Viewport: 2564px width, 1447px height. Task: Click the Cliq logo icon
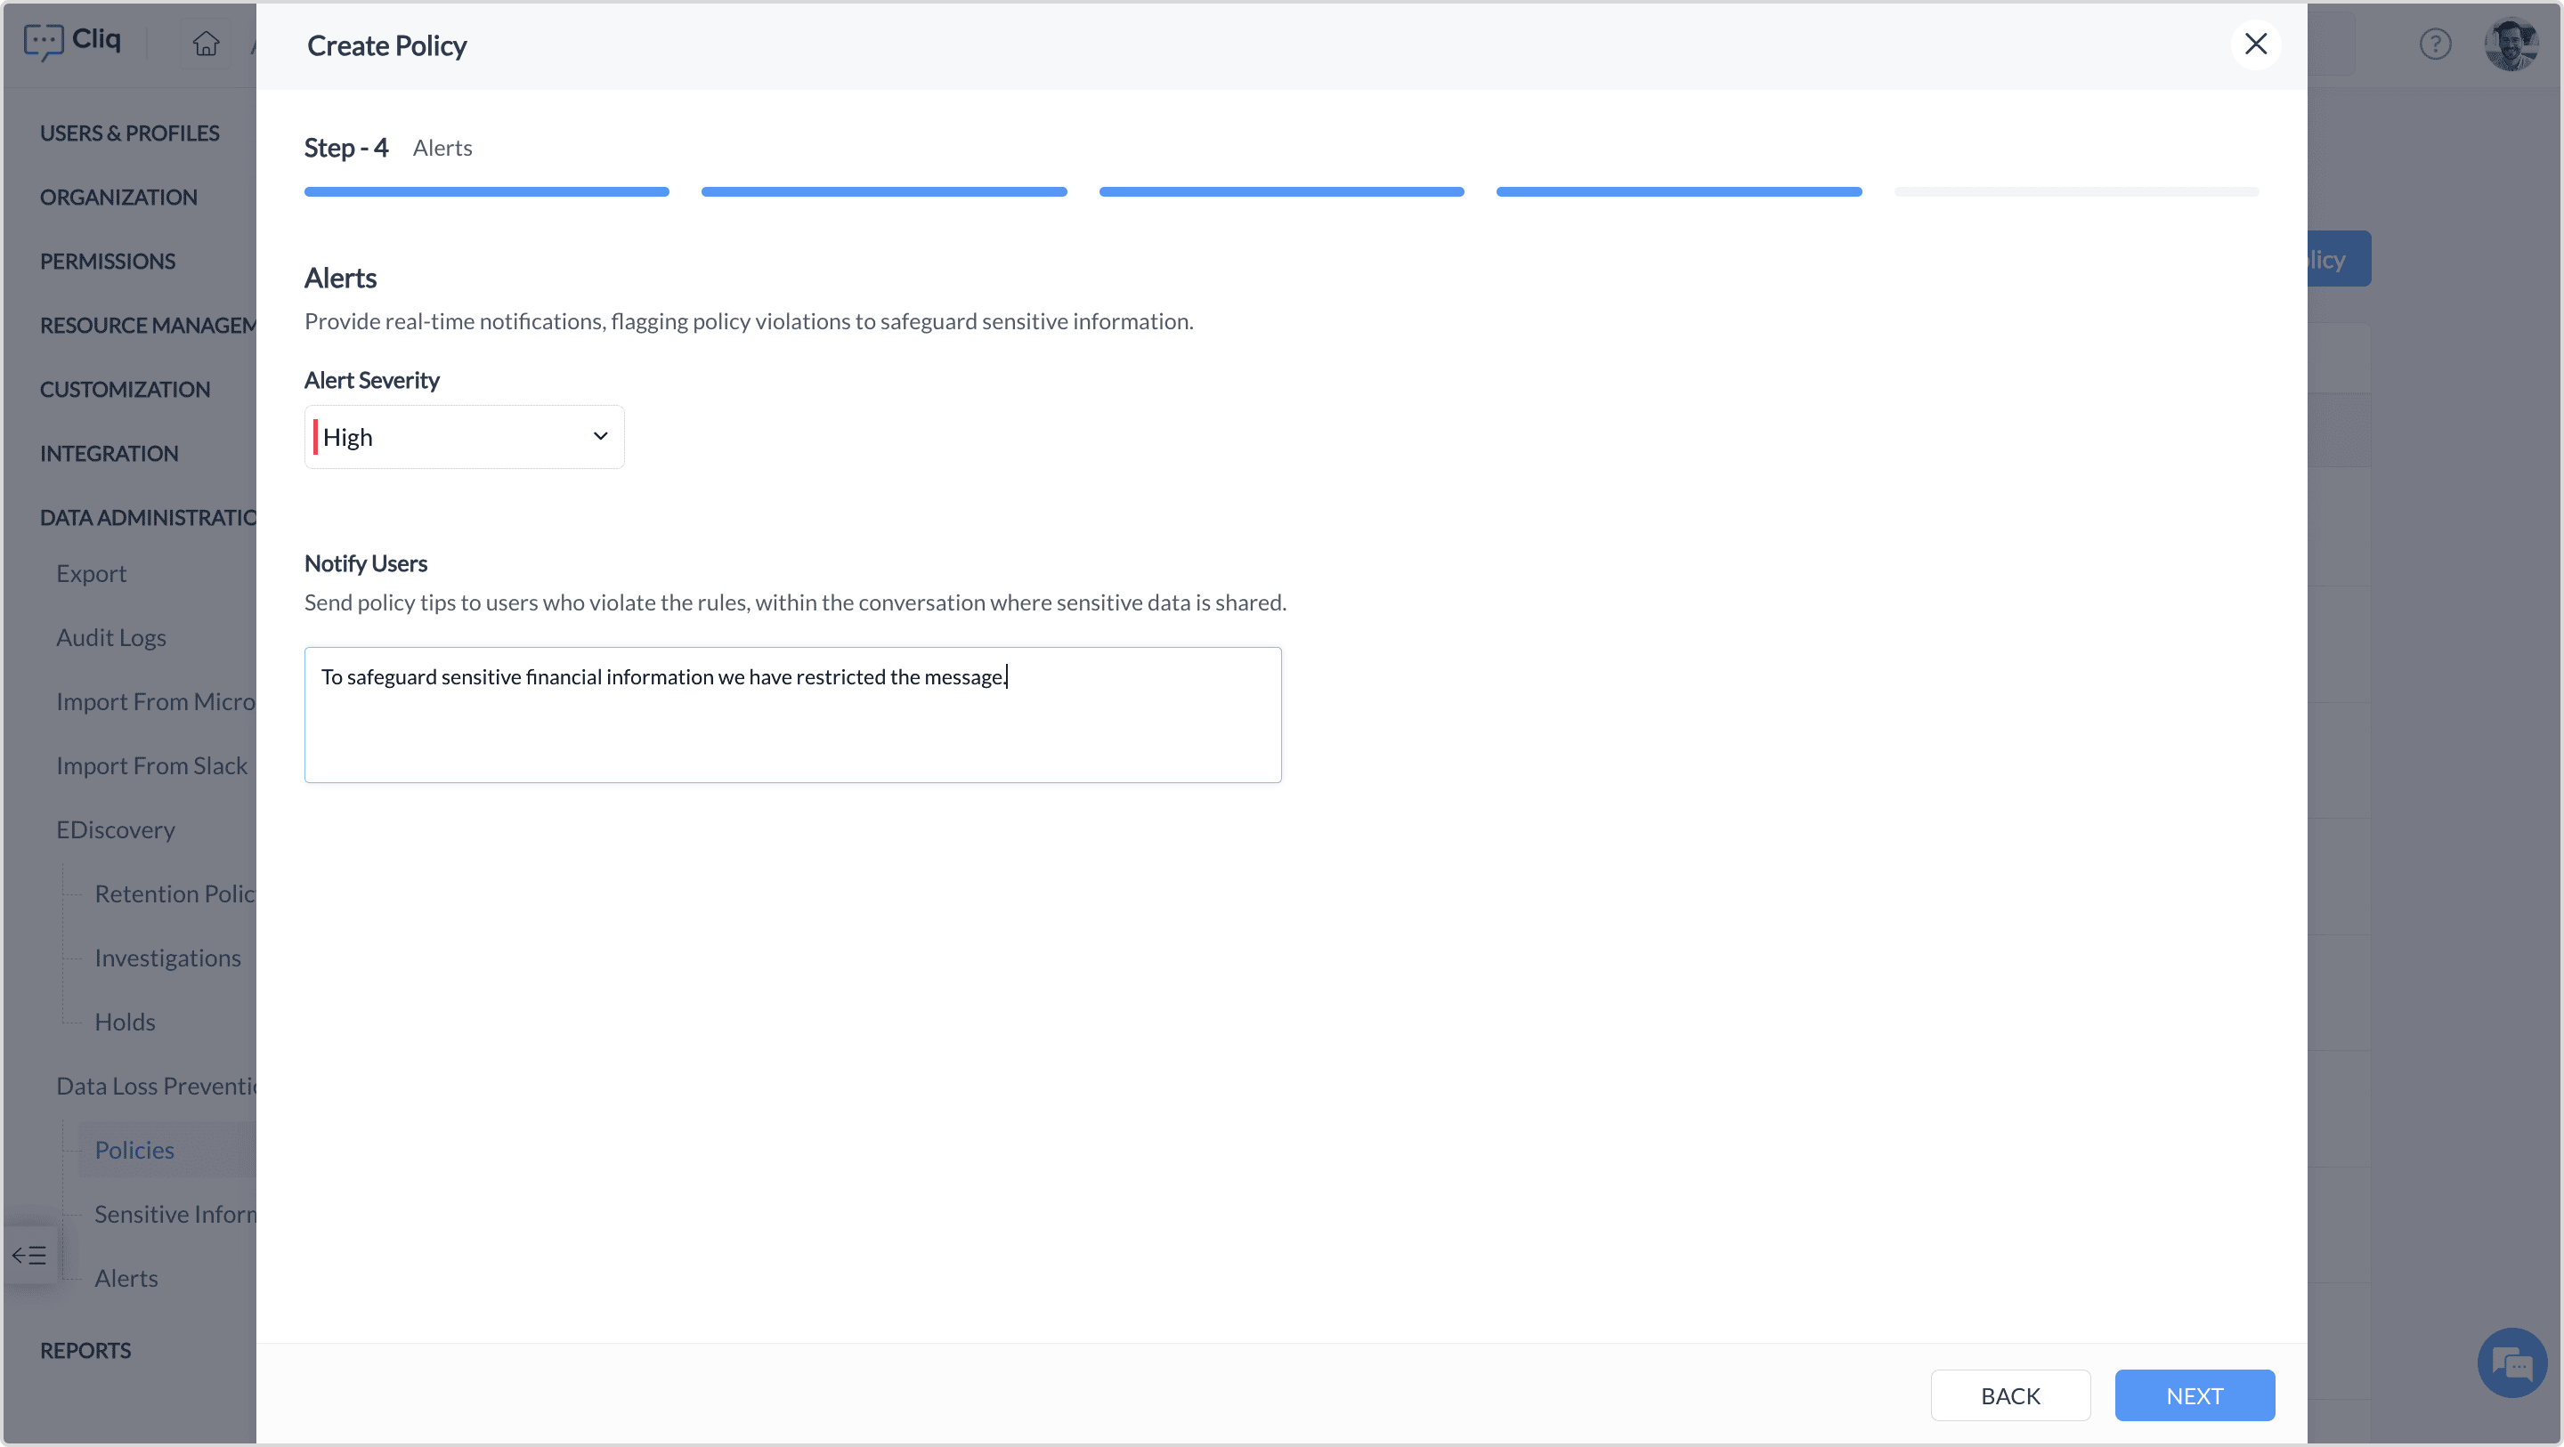tap(44, 42)
